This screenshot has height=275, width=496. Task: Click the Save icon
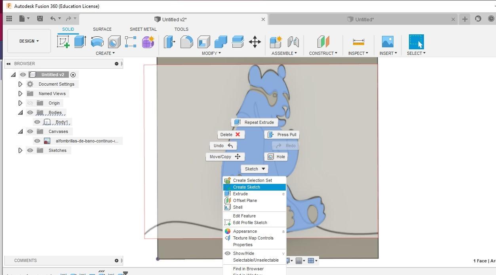coord(40,19)
